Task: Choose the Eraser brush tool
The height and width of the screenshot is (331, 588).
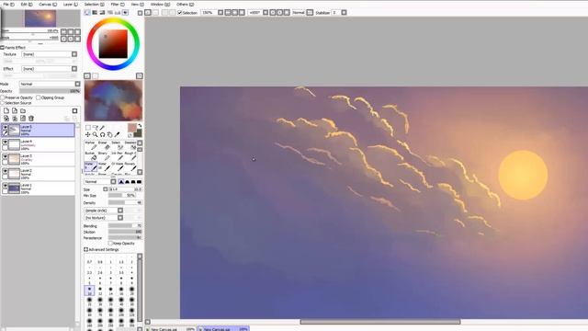Action: point(104,145)
